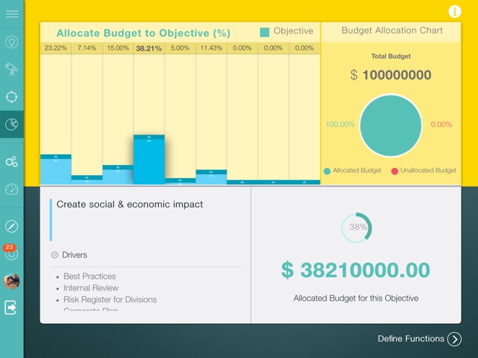Screen dimensions: 478x358
Task: Adjust the 7.14% budget bar handle
Action: pos(86,178)
